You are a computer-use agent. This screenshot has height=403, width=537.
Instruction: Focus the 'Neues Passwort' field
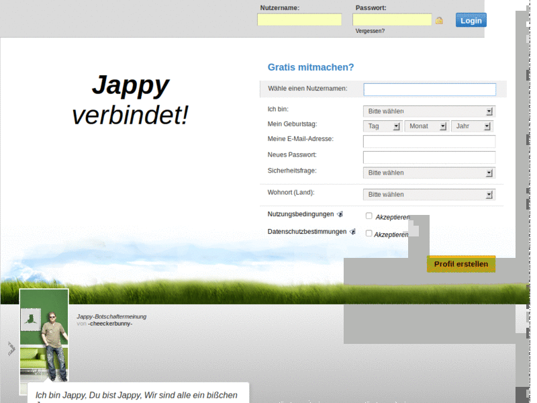pos(429,157)
